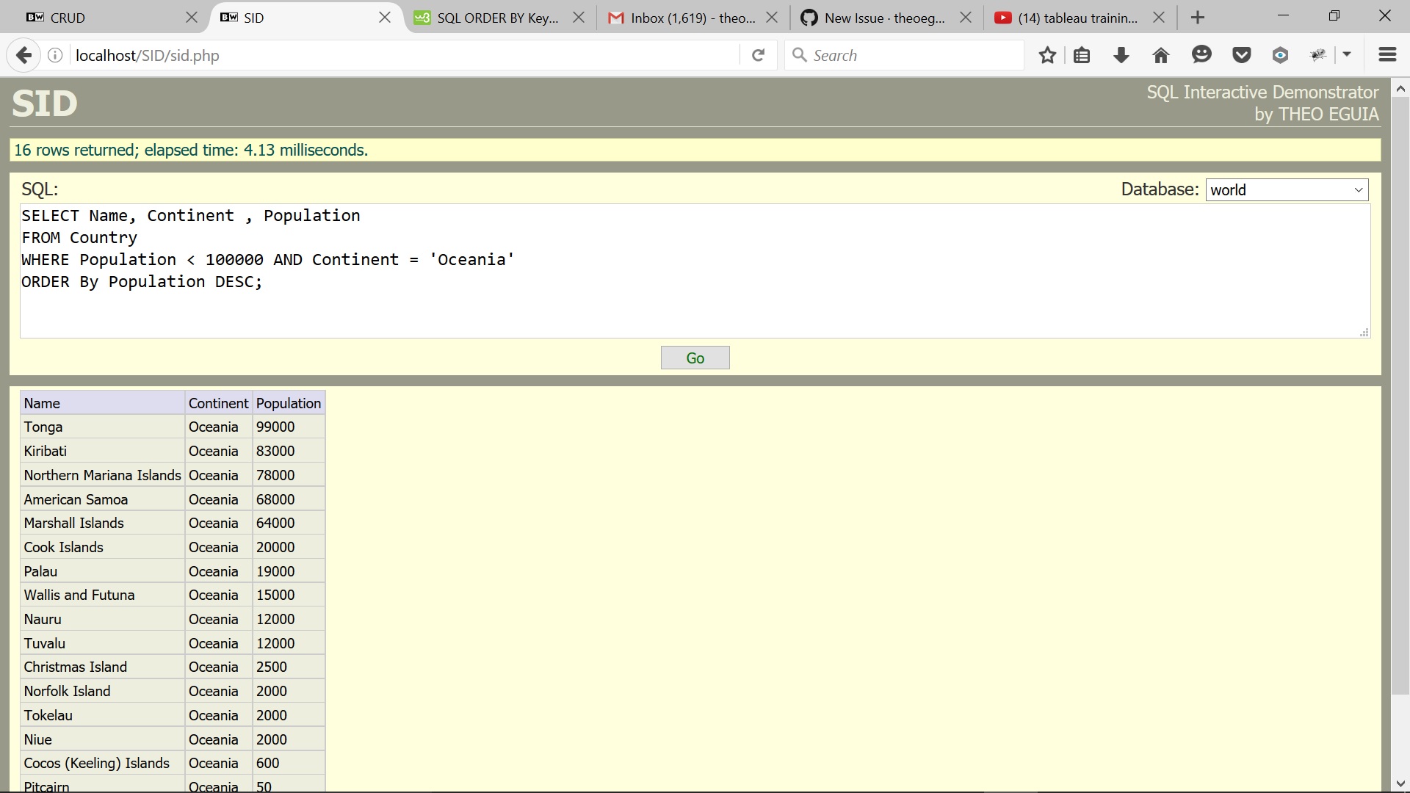Open the Downloads panel
This screenshot has width=1410, height=793.
[1121, 55]
